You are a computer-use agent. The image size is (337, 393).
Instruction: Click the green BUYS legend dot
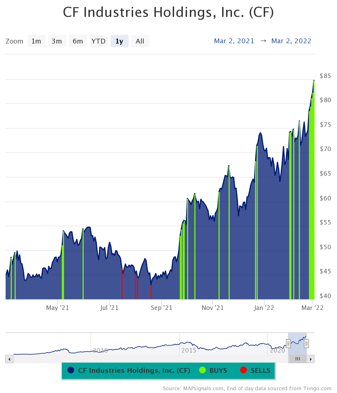click(x=202, y=370)
